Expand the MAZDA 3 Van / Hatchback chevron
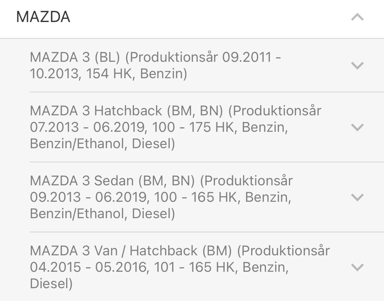384x301 pixels. coord(357,267)
